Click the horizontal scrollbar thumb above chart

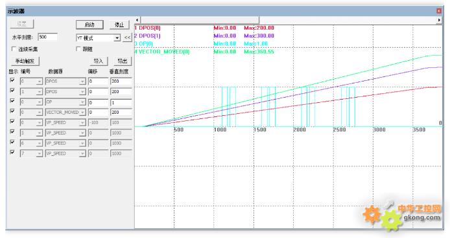200,20
